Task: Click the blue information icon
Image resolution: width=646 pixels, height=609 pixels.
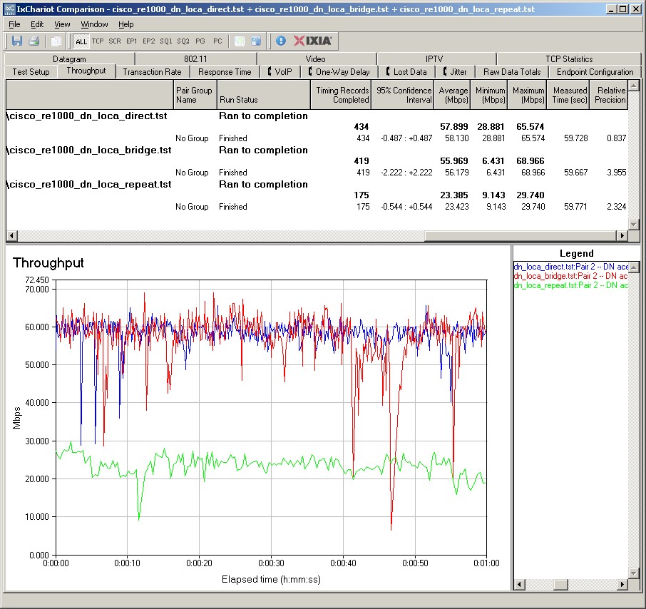Action: point(280,41)
